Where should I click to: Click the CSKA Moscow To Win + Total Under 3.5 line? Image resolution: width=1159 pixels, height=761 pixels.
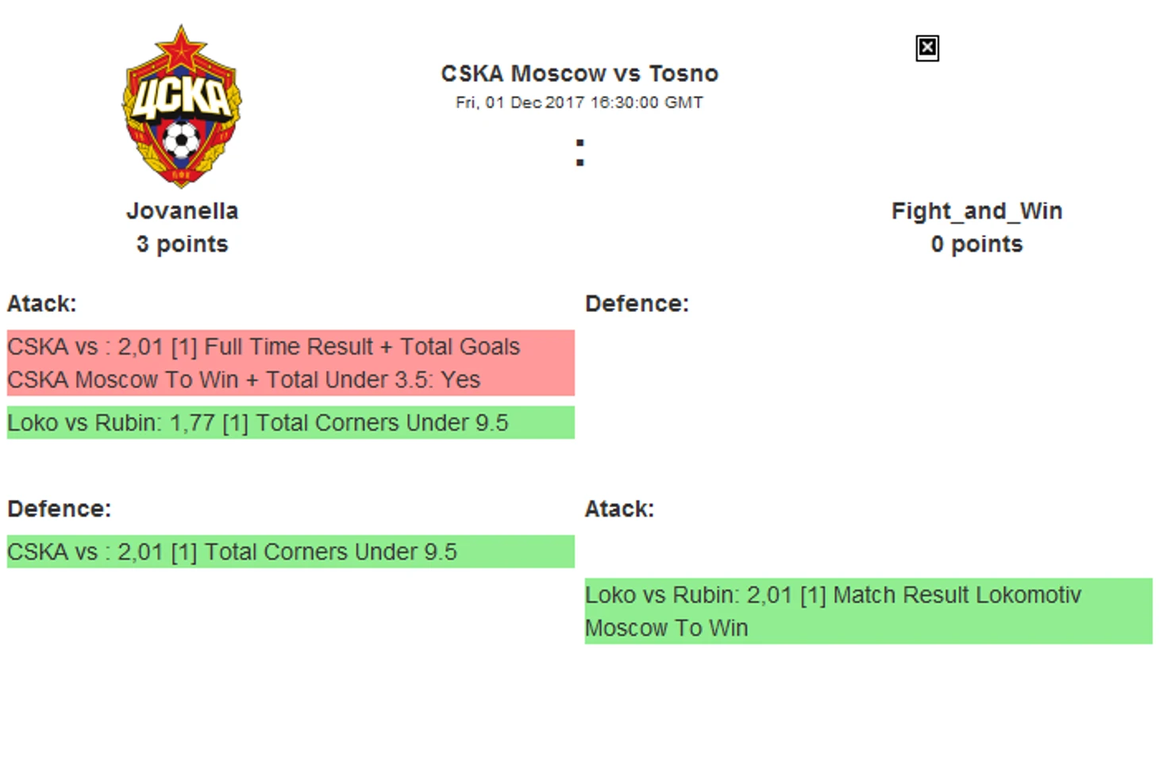(x=244, y=380)
